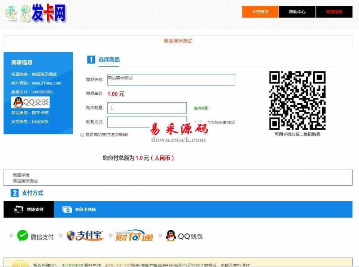Click the yellow warning icon in notice bar

point(20,263)
